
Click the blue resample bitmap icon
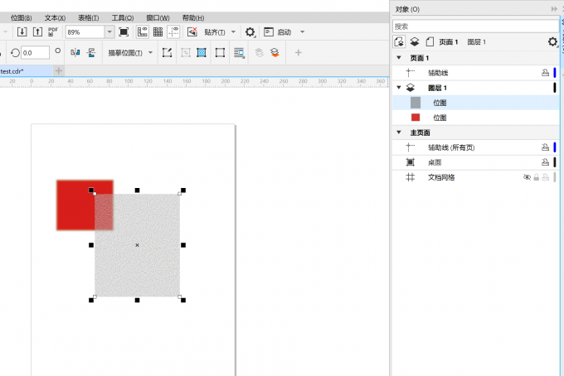point(202,53)
